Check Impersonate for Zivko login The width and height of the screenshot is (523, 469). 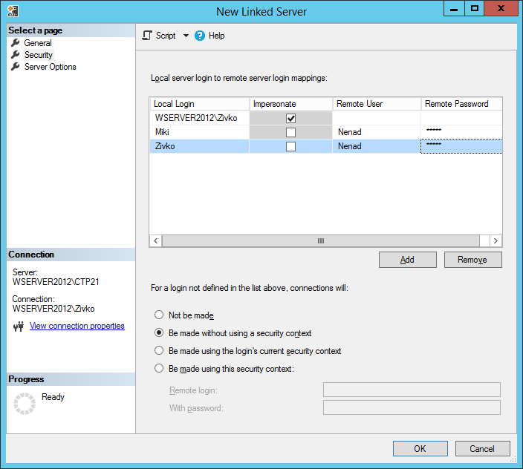click(x=291, y=146)
